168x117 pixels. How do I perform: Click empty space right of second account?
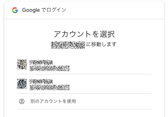pos(110,84)
